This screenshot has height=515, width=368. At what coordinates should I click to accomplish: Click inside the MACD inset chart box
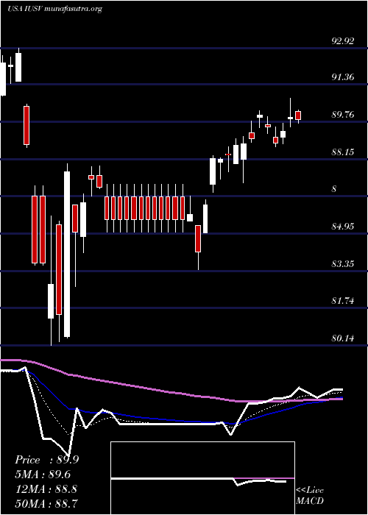click(x=202, y=478)
